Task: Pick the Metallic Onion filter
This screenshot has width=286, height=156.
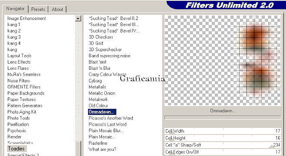Action: pos(102,93)
